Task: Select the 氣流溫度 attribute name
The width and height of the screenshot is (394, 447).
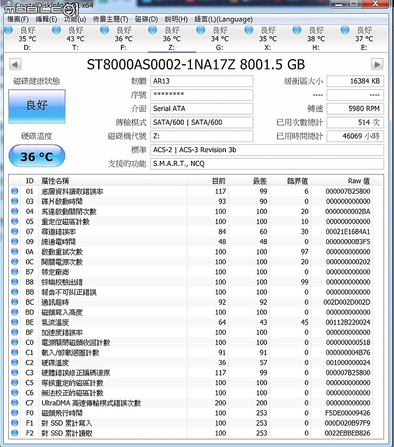Action: coord(55,322)
